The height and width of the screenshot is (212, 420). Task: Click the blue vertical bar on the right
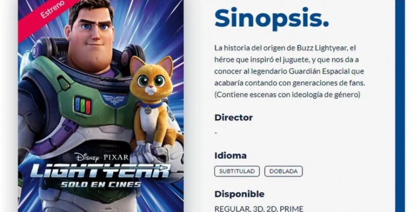(x=400, y=106)
